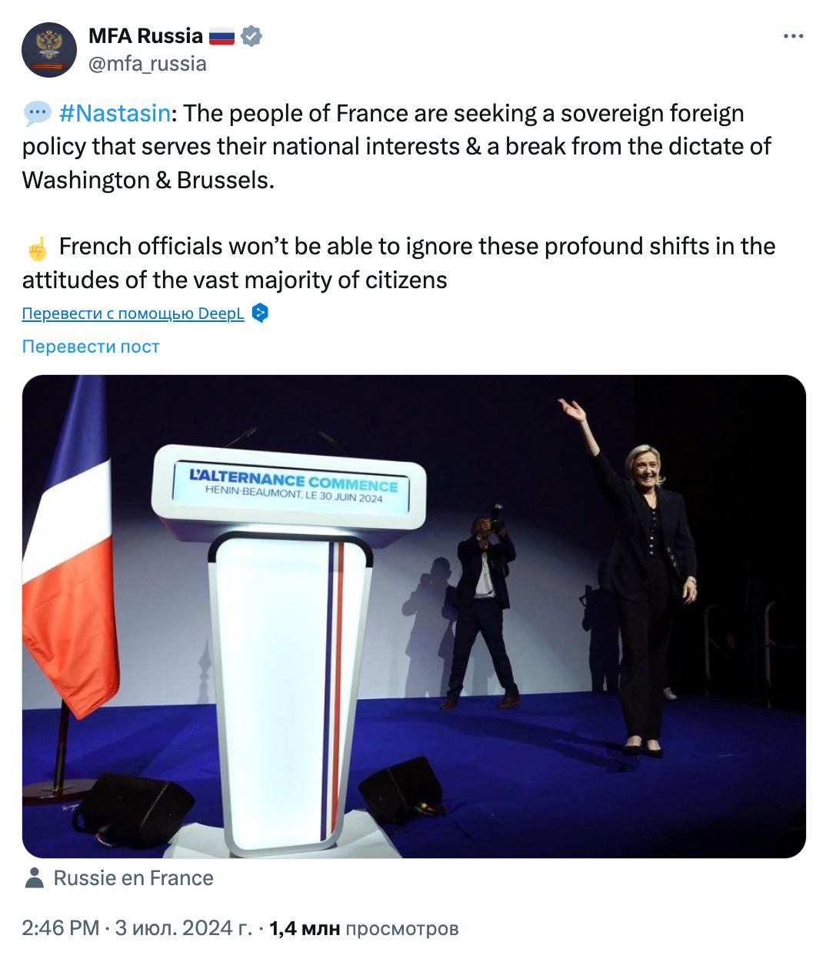Click the 'Перевести пост' link
The image size is (826, 962).
pos(91,347)
